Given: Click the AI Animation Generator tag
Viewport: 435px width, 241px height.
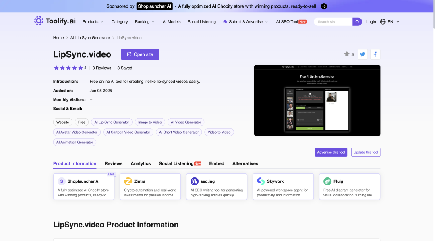Looking at the screenshot, I should [75, 142].
